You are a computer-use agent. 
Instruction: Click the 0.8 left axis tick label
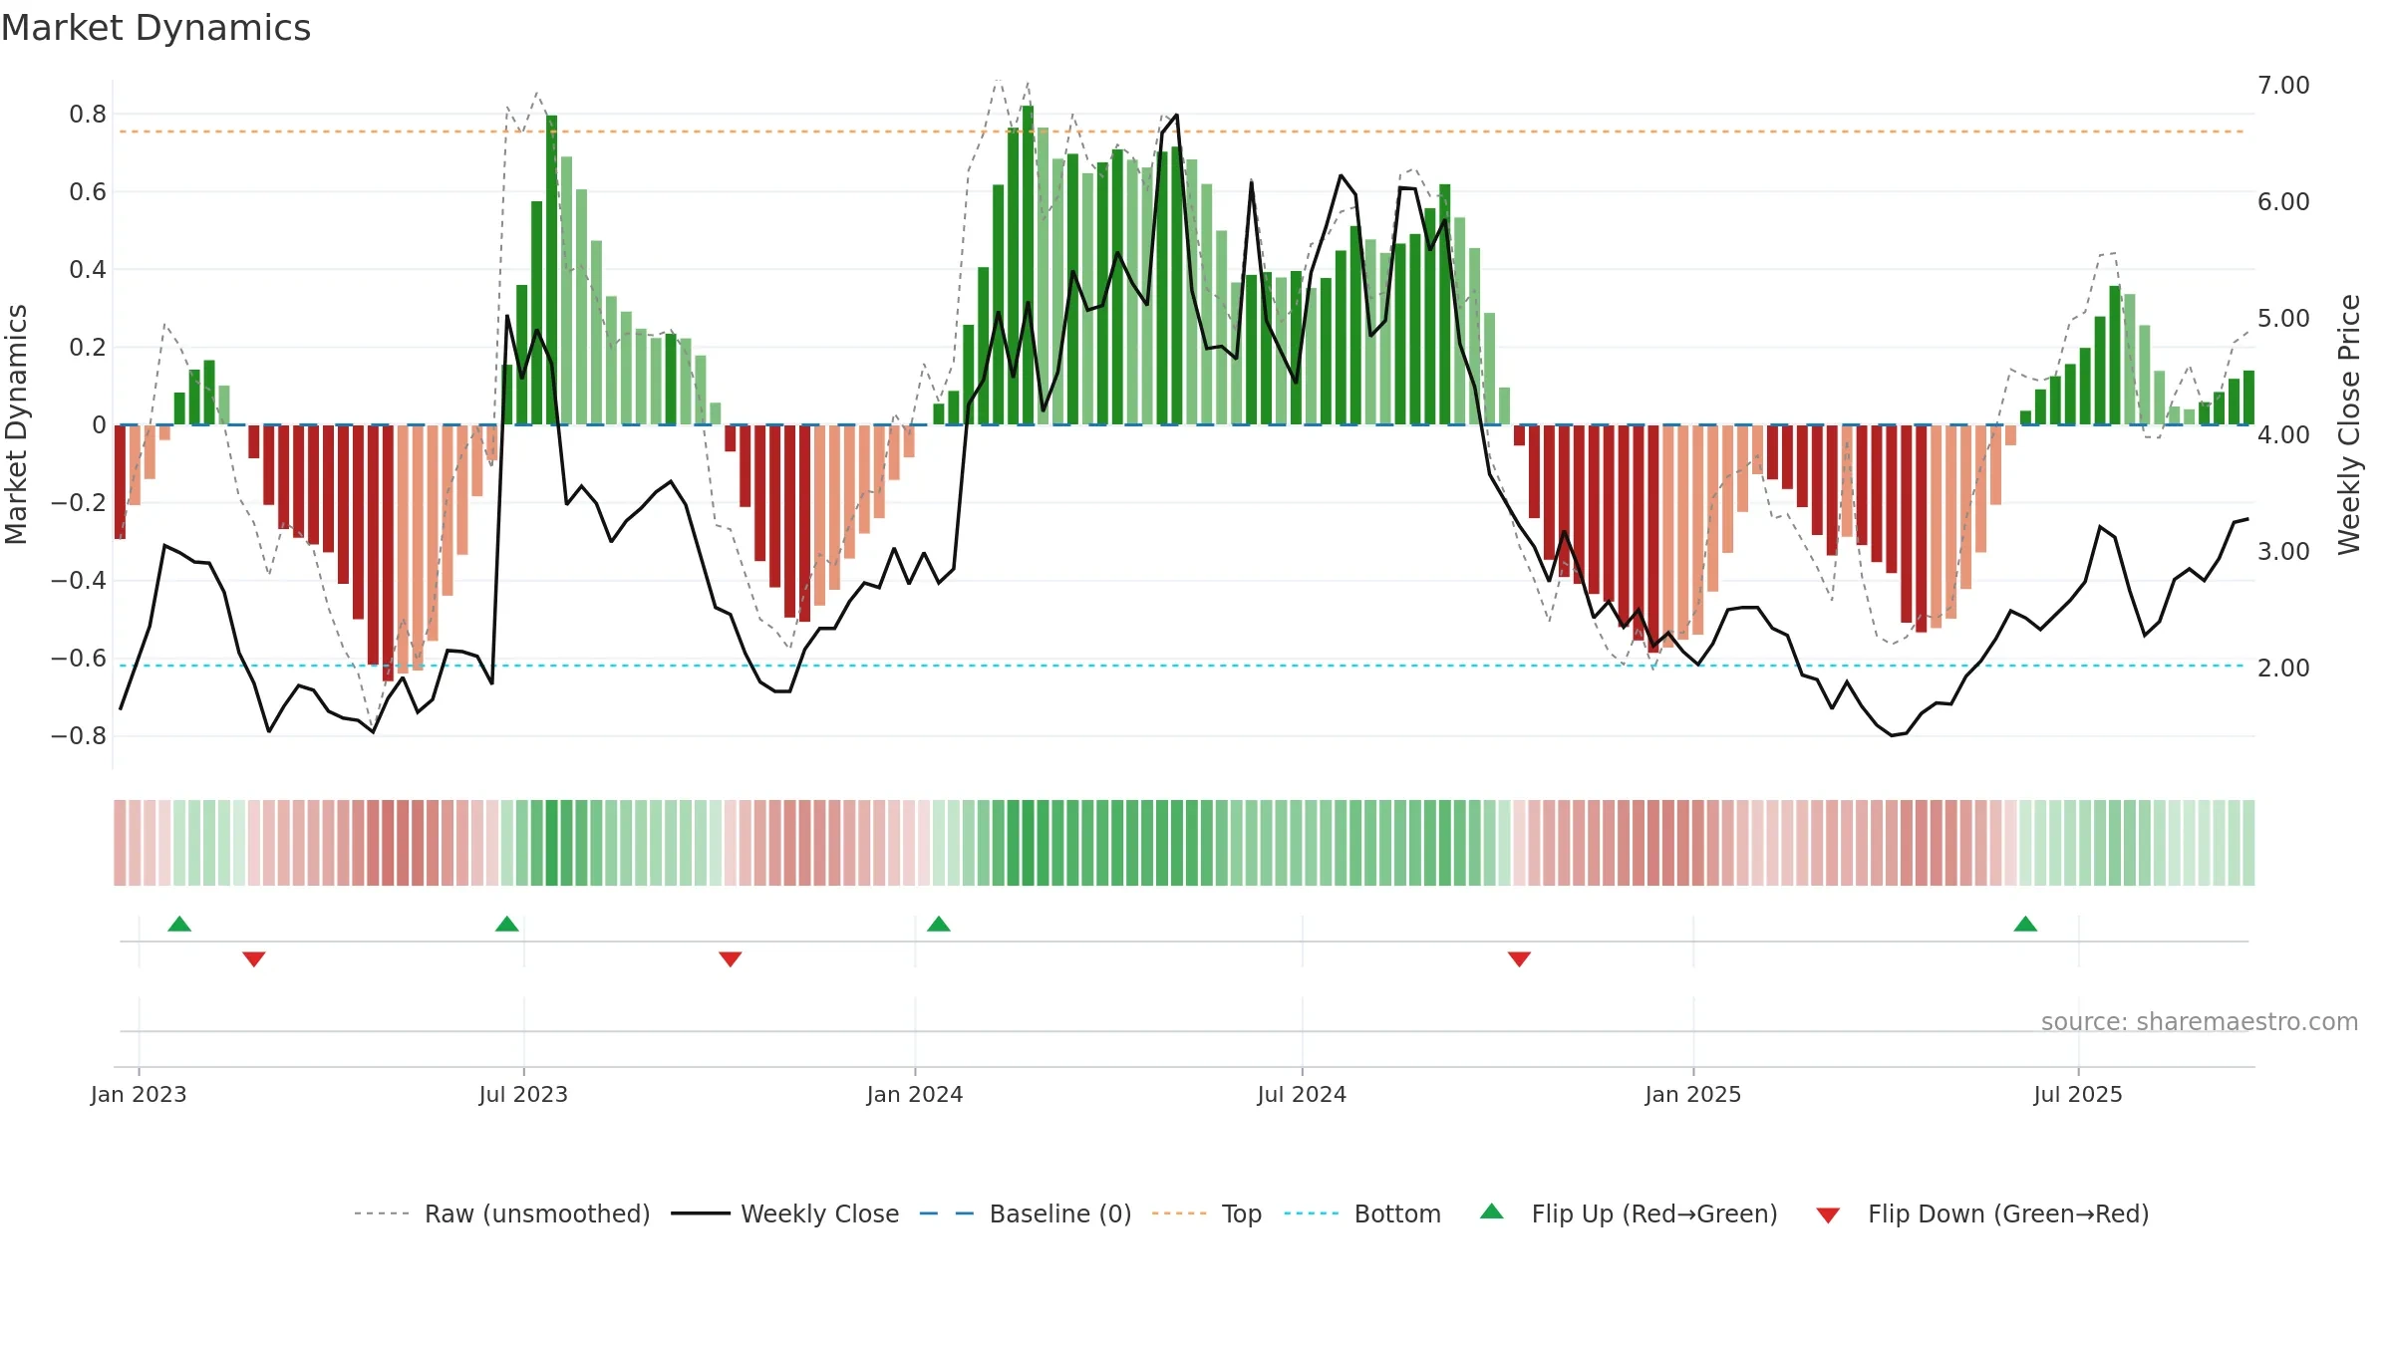(88, 115)
